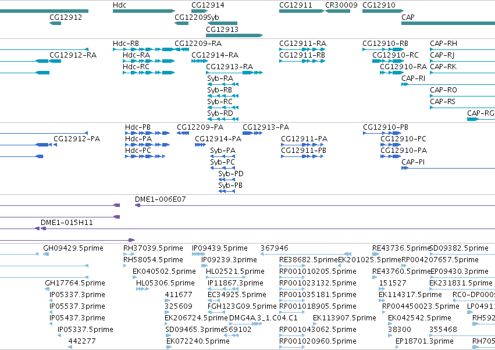Select the EP18701.3prime EST label
Viewport: 495px width, 350px height.
click(425, 341)
